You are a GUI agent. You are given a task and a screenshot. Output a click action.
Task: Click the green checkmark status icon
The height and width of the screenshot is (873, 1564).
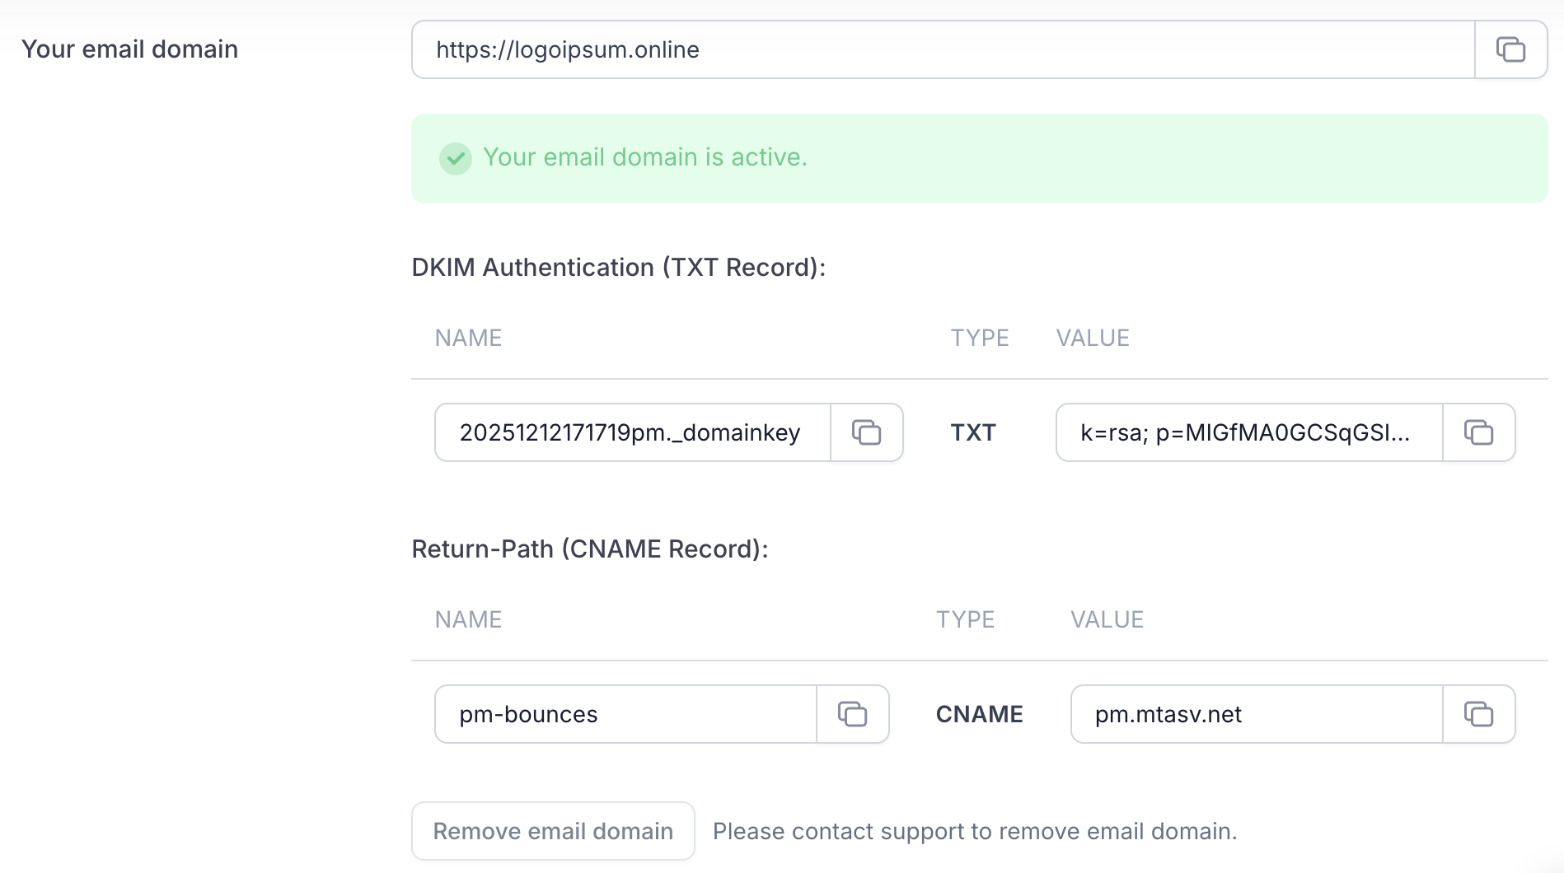point(455,158)
